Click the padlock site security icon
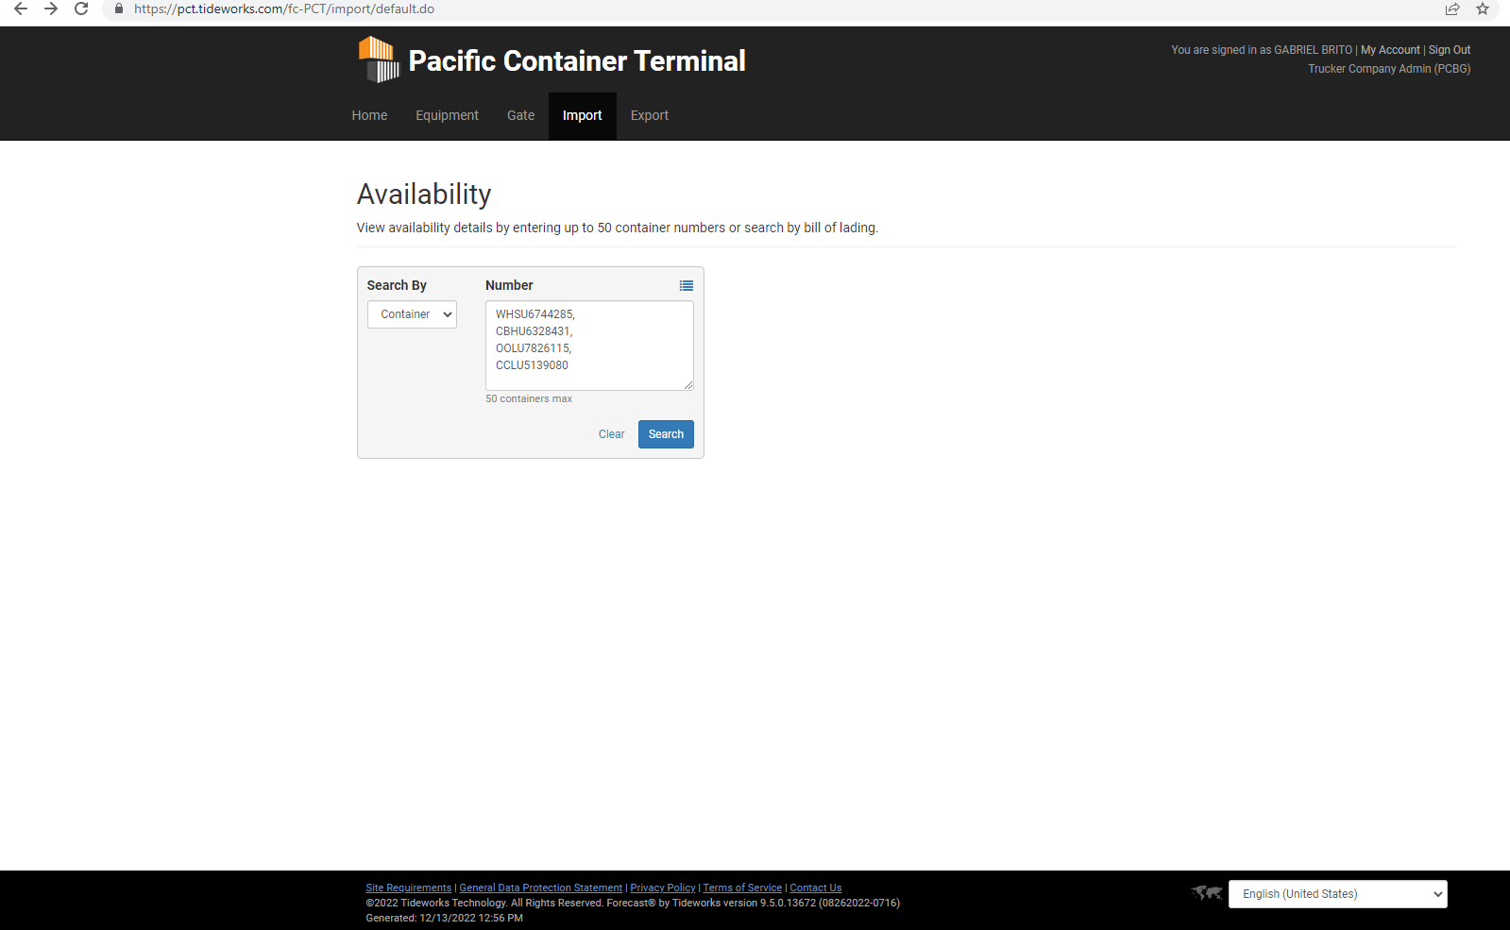The height and width of the screenshot is (930, 1510). (x=119, y=8)
